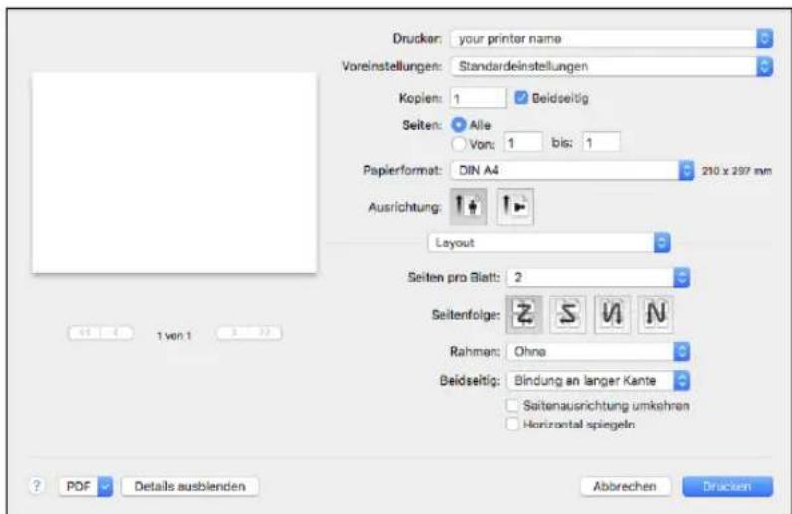This screenshot has width=792, height=514.
Task: Click the Von start page field
Action: (523, 143)
